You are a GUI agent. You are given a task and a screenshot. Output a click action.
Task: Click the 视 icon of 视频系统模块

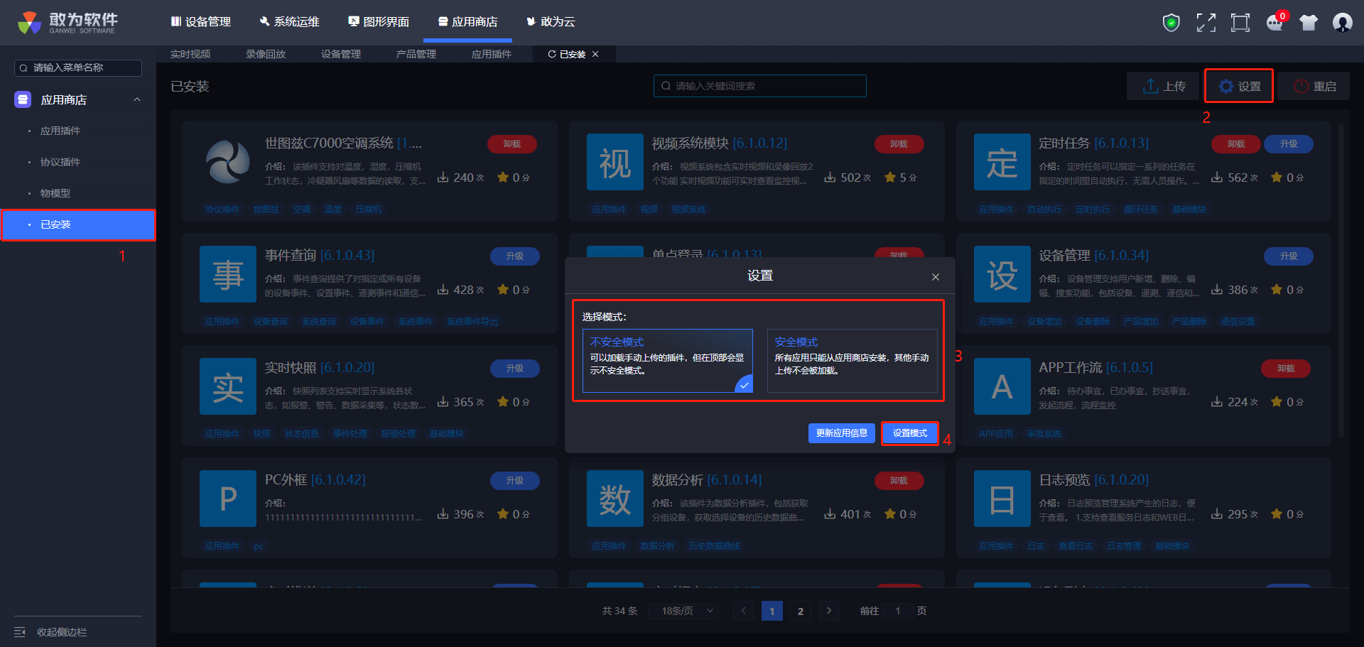click(615, 162)
